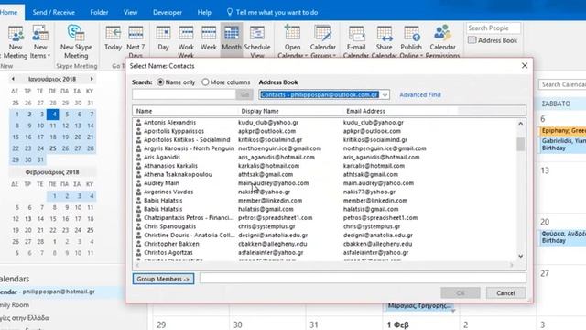Start a New Skype Meeting
Screen dimensions: 586x330
click(76, 41)
